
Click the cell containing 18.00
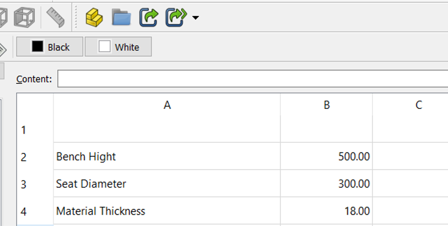coord(327,211)
